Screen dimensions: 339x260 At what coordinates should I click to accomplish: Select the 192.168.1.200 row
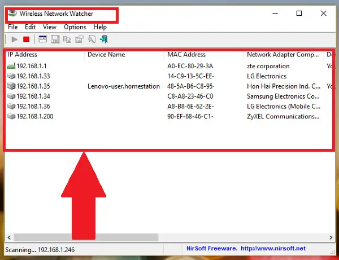[x=169, y=116]
